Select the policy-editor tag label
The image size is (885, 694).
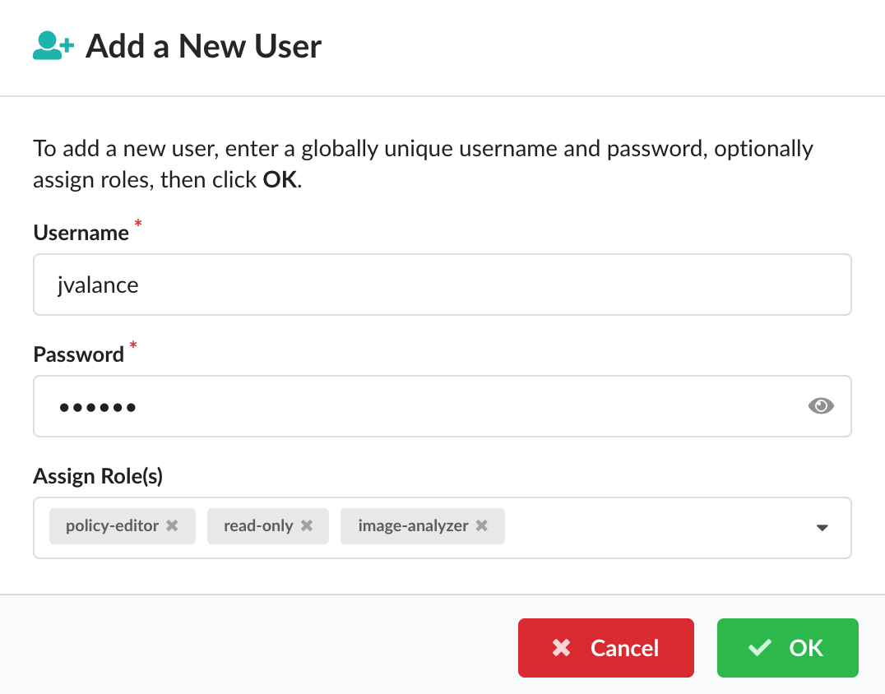click(x=112, y=525)
